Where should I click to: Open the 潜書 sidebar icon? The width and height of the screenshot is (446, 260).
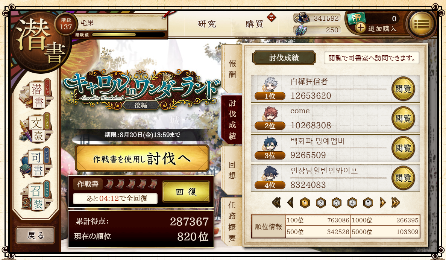36,95
